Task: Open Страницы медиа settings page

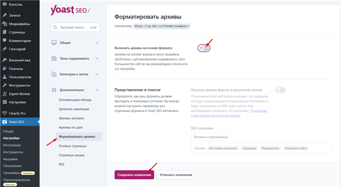Action: (72, 155)
